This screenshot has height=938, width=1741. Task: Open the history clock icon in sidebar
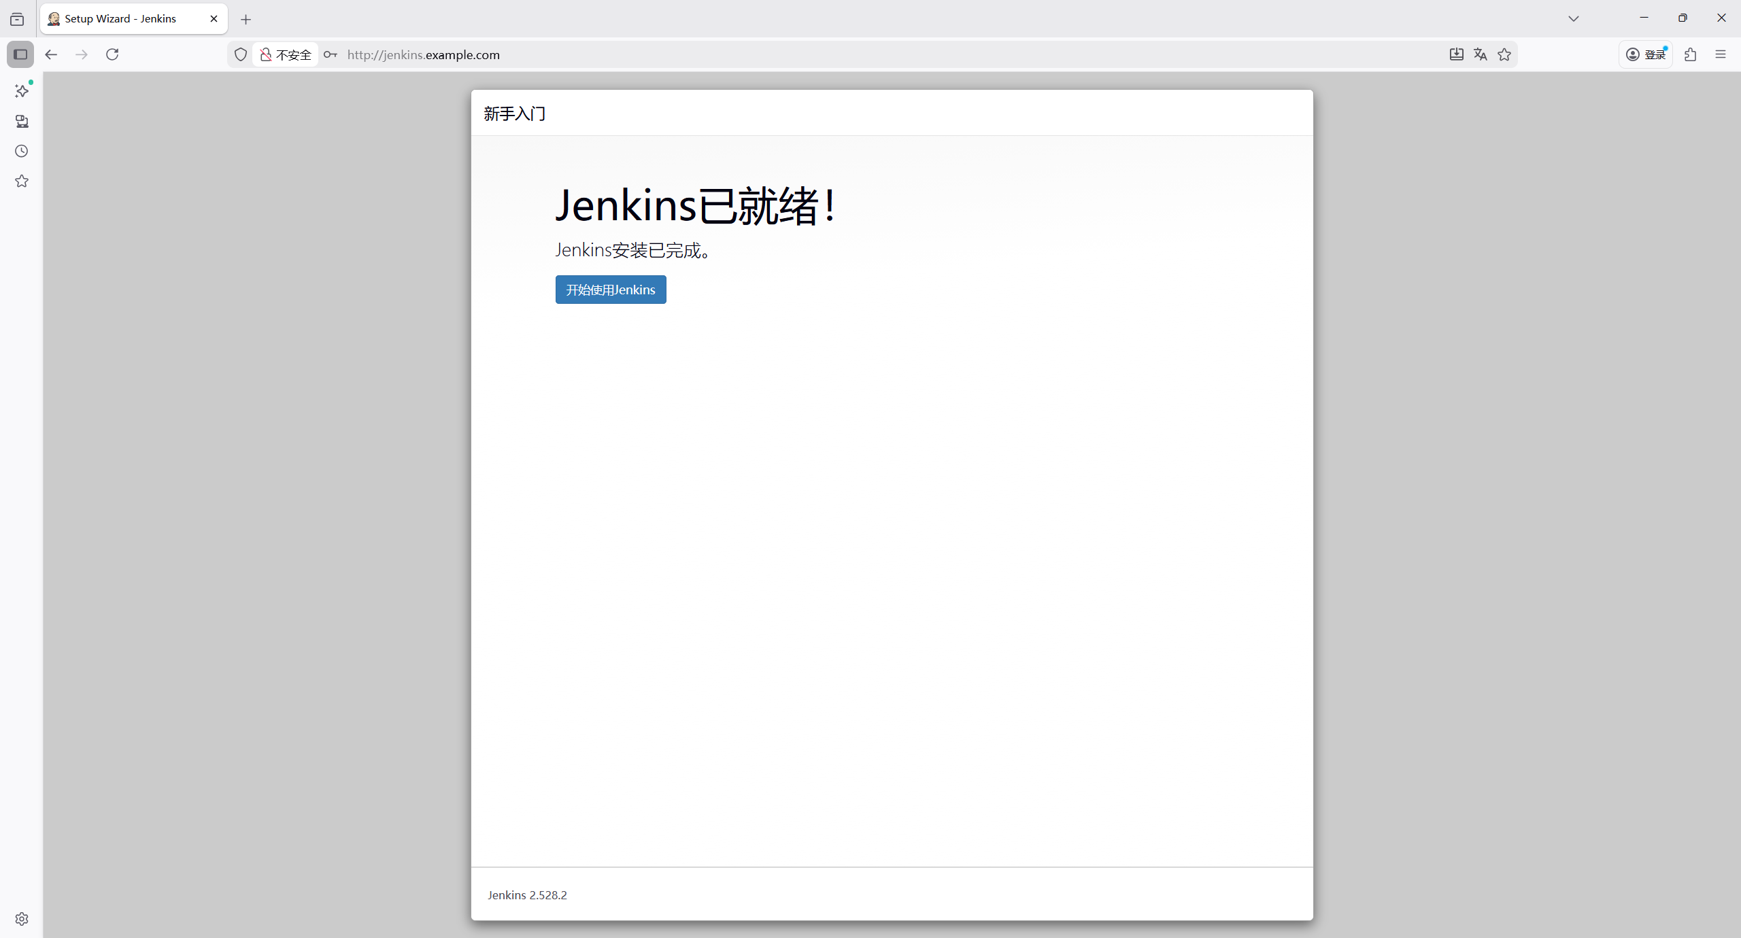pos(22,151)
